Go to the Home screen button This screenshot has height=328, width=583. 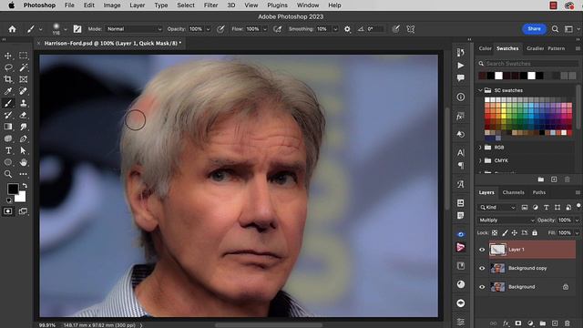click(12, 29)
